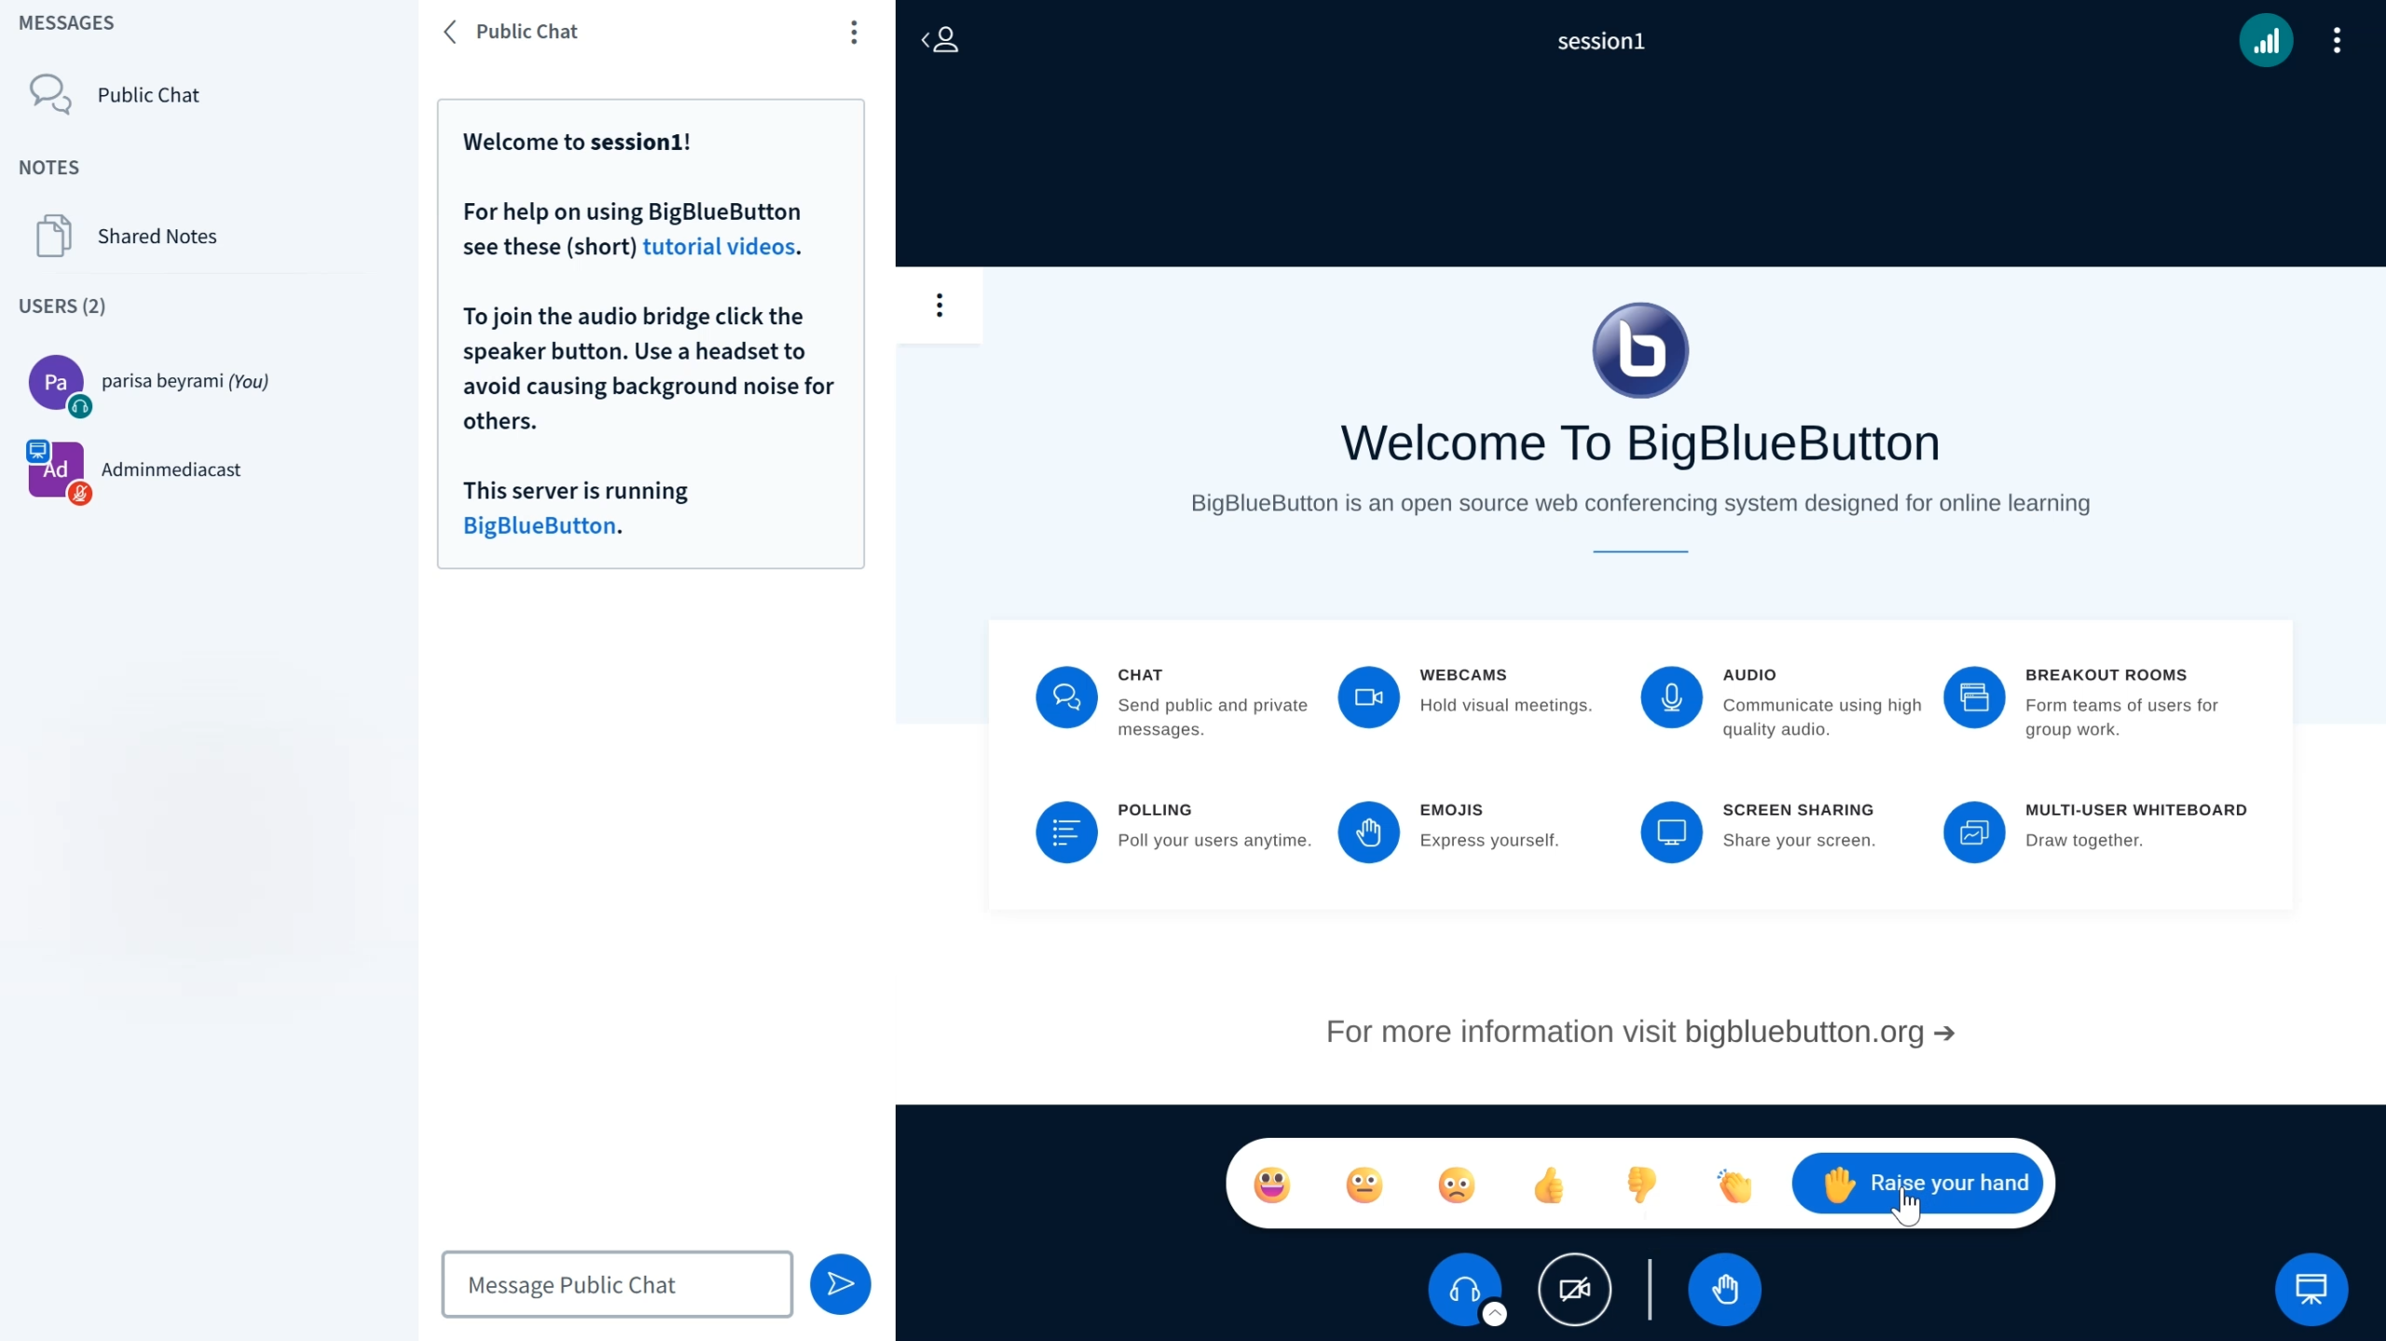Open the presentation restore button
The width and height of the screenshot is (2386, 1341).
pos(2311,1289)
